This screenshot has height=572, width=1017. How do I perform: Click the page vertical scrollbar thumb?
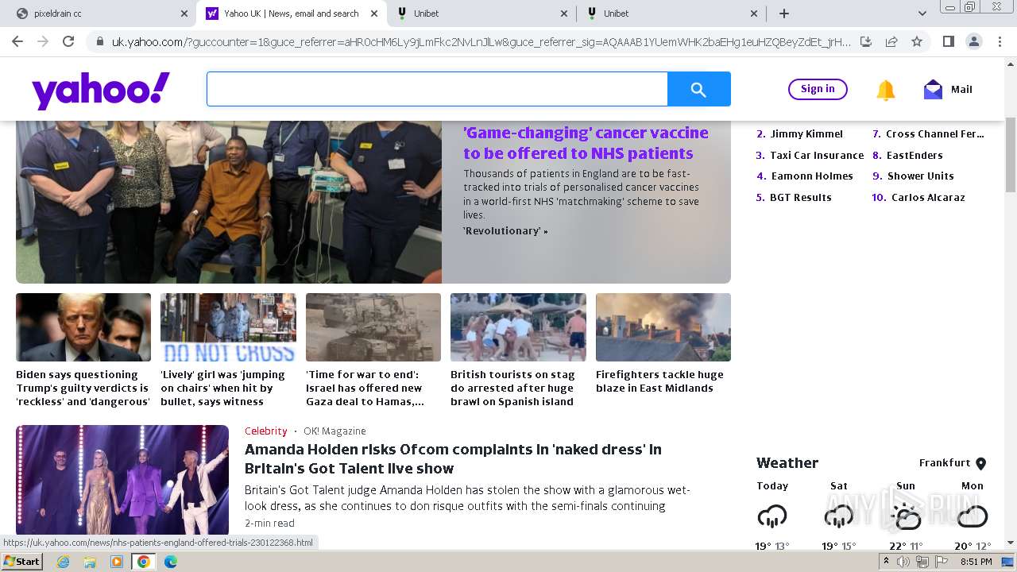[1011, 155]
